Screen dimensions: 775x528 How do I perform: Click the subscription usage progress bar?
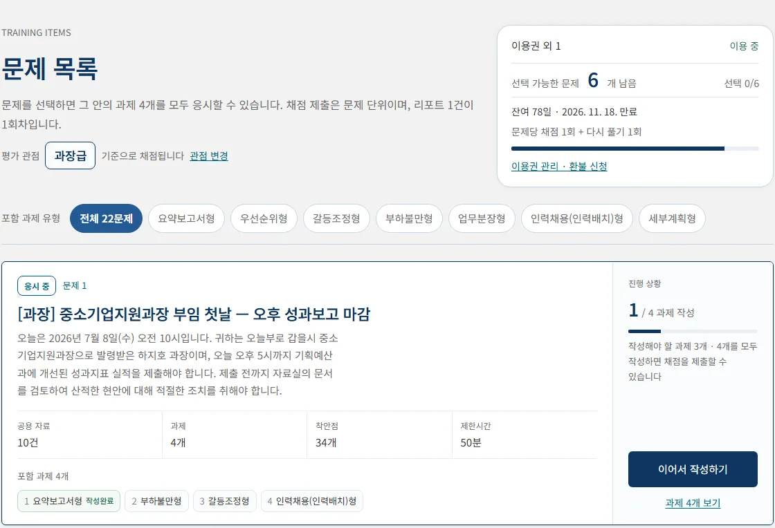coord(635,149)
